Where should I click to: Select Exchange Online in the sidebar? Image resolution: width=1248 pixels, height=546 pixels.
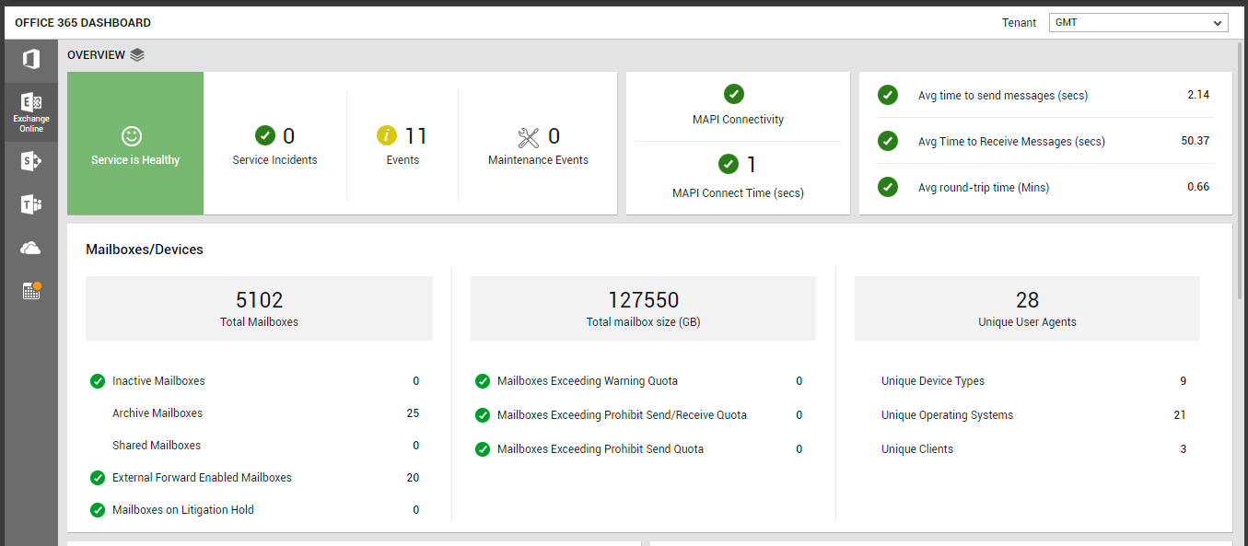[x=31, y=112]
